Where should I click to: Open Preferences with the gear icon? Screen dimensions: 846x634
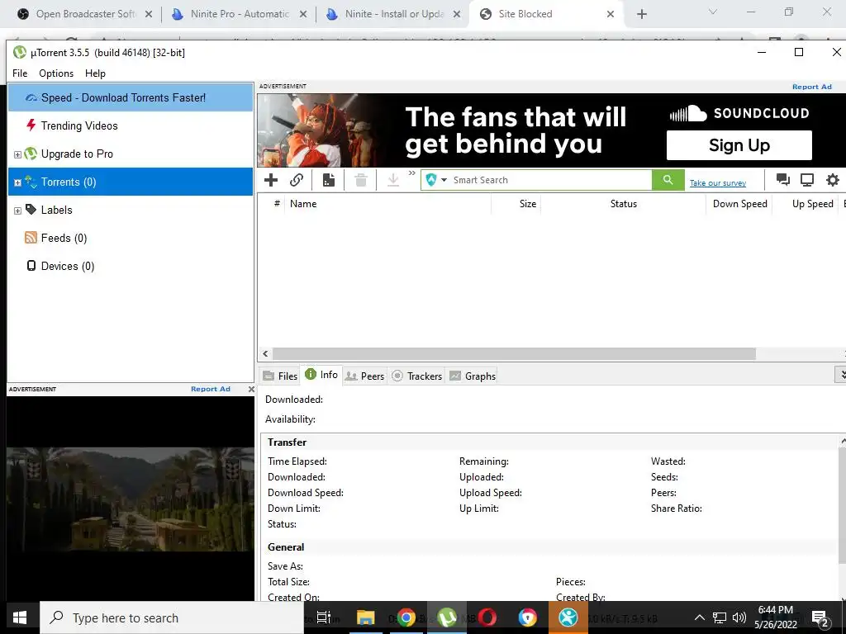point(833,180)
